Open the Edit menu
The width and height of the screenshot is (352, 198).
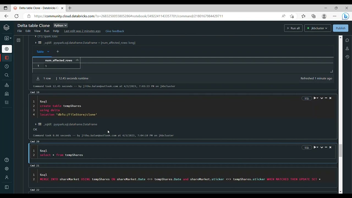tap(28, 31)
